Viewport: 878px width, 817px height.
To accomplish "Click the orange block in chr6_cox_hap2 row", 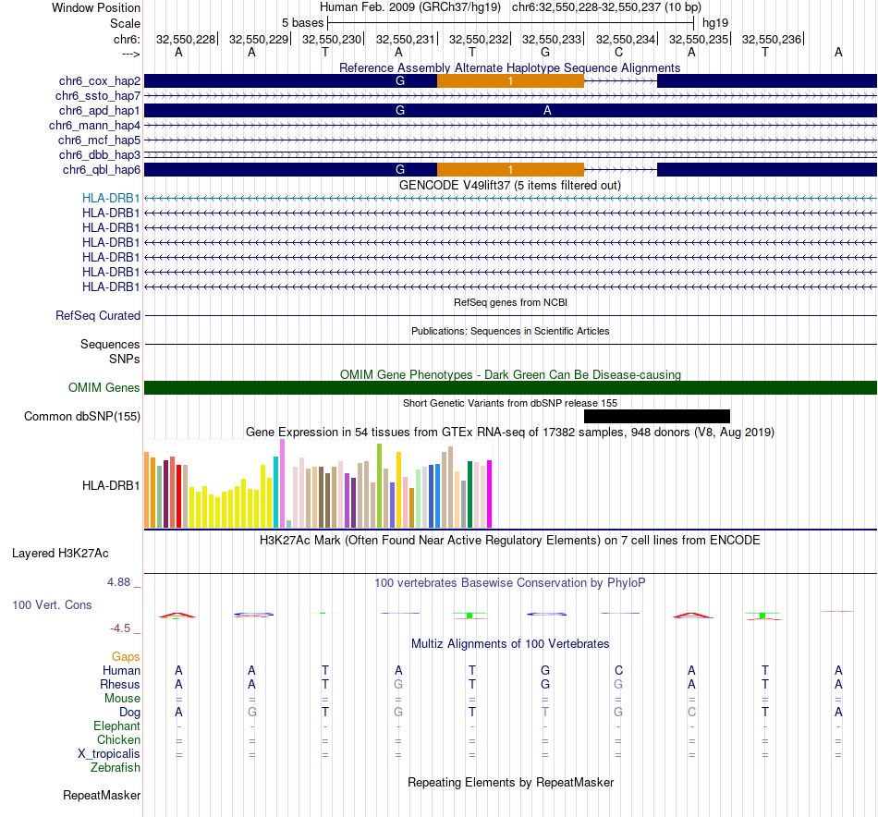I will click(510, 81).
